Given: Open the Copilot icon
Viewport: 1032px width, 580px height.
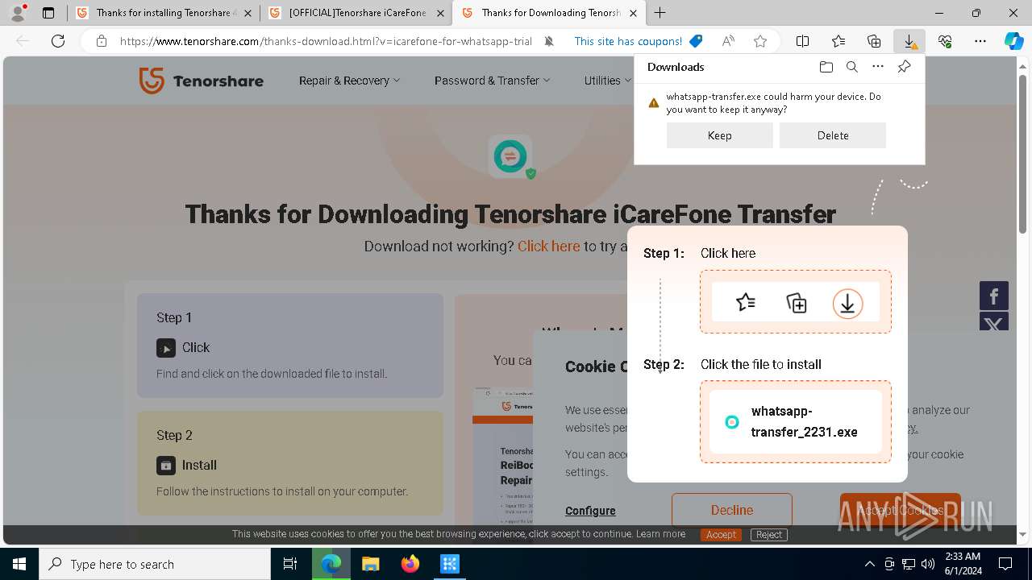Looking at the screenshot, I should tap(1013, 41).
